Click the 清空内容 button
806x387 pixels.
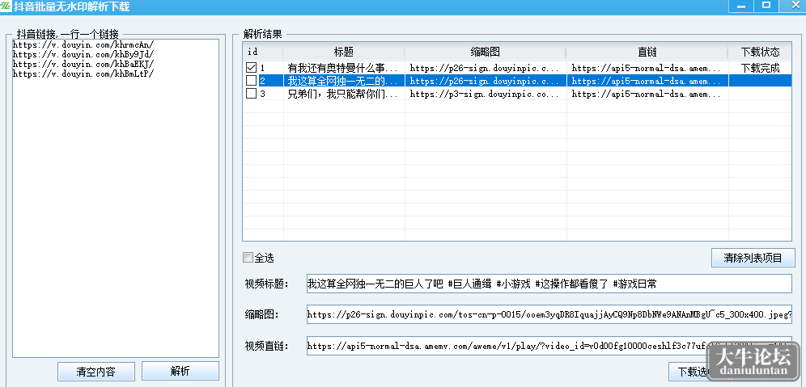[x=96, y=372]
